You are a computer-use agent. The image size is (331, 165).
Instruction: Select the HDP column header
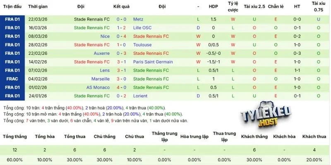click(x=213, y=7)
